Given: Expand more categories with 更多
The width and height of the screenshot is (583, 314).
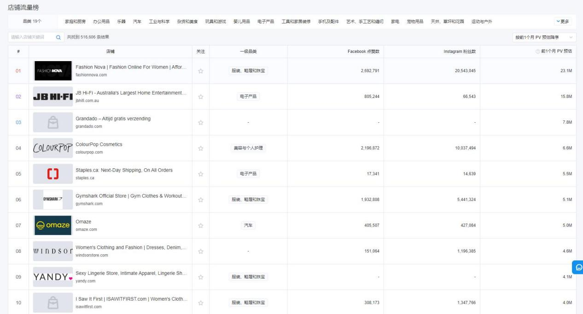Looking at the screenshot, I should point(563,22).
